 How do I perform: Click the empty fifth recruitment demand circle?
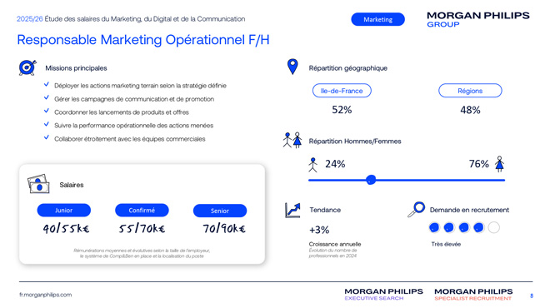click(494, 227)
